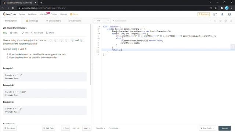Expand the Console panel
Image resolution: width=235 pixels, height=132 pixels.
[x=100, y=128]
